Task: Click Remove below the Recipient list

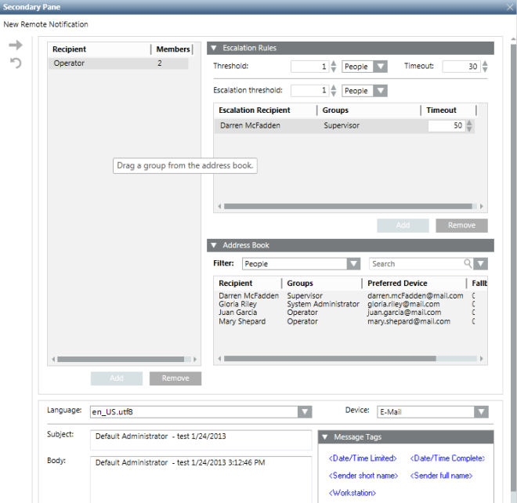Action: click(175, 378)
